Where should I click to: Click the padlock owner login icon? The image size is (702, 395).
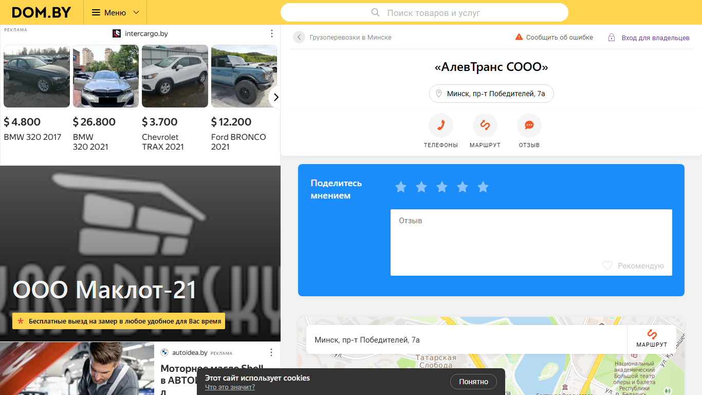tap(612, 38)
